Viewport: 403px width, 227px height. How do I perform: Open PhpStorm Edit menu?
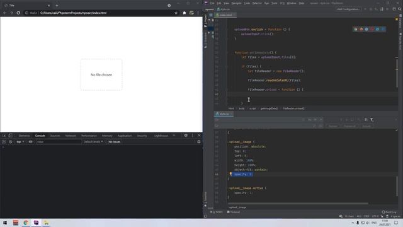pyautogui.click(x=219, y=3)
